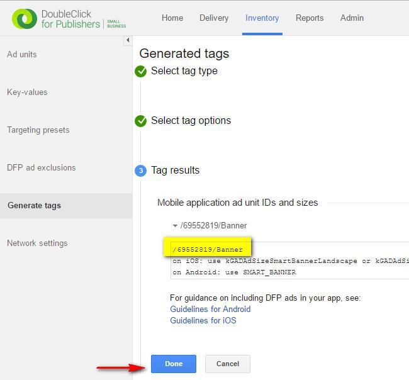Click inside the highlighted /69552819/Banner code box

click(208, 250)
